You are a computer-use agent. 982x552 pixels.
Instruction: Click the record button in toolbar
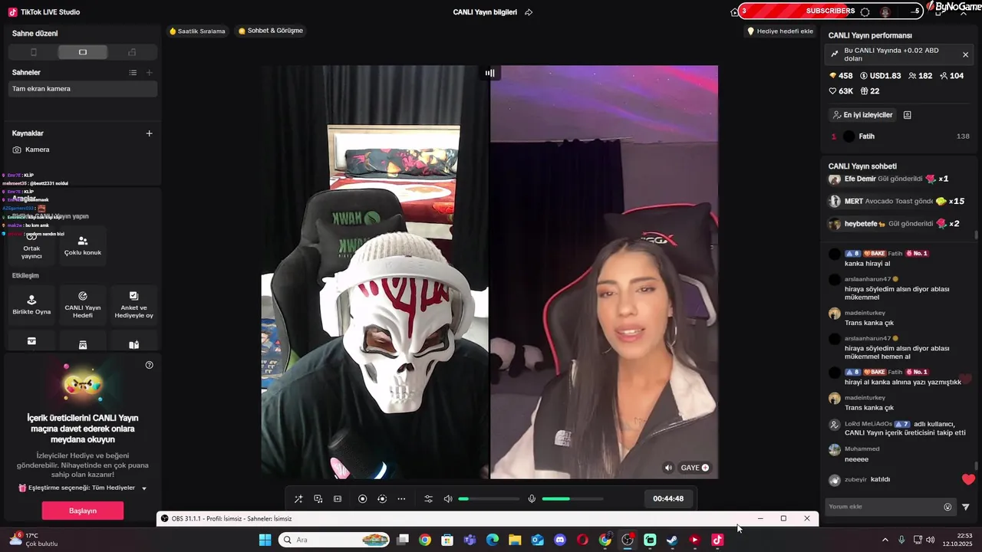pyautogui.click(x=363, y=499)
